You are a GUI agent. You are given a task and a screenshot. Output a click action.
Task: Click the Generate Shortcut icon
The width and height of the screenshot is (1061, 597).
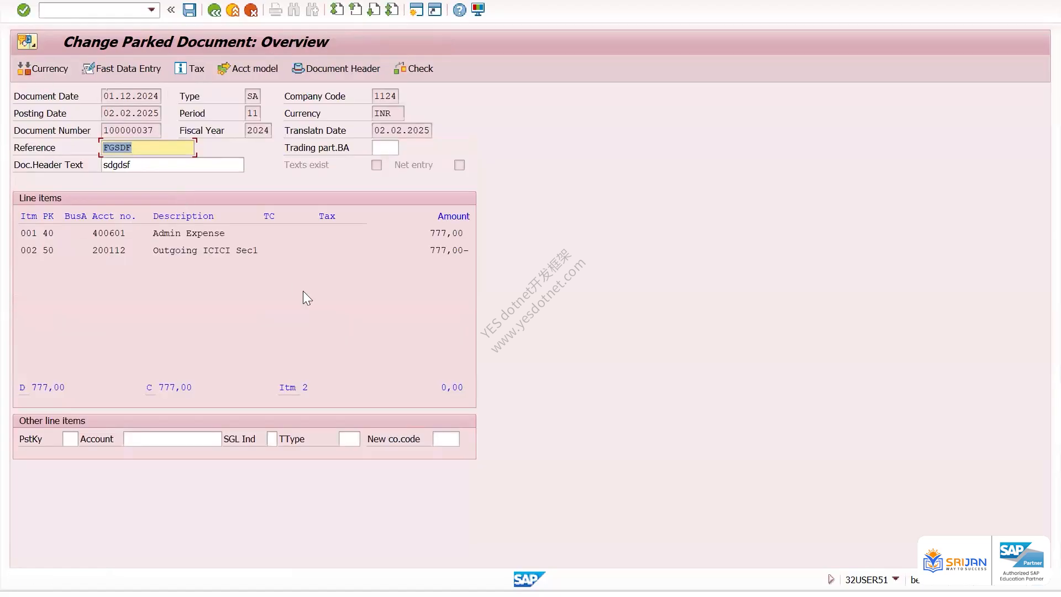click(435, 10)
